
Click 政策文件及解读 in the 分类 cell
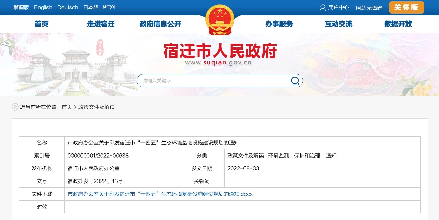tap(246, 156)
